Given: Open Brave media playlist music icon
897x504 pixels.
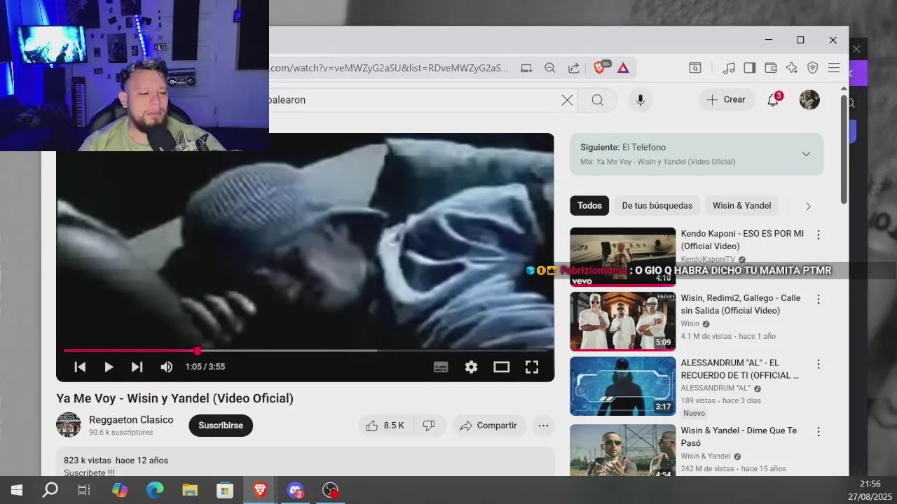Looking at the screenshot, I should pos(729,68).
